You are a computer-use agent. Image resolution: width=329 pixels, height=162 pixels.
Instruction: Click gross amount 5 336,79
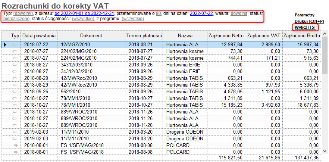pyautogui.click(x=309, y=85)
